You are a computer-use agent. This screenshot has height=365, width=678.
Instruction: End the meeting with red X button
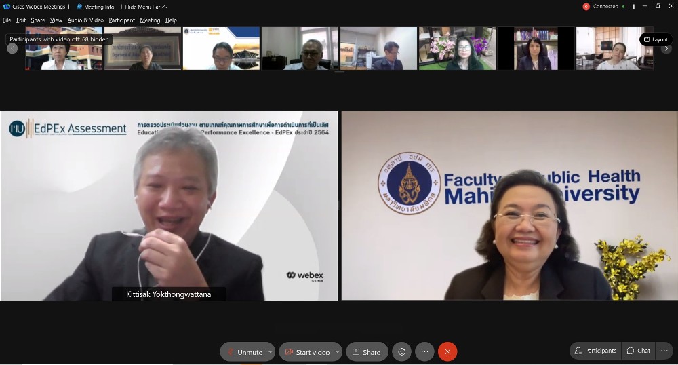(x=447, y=351)
